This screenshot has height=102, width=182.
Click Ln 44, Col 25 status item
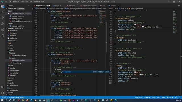[x=138, y=97]
